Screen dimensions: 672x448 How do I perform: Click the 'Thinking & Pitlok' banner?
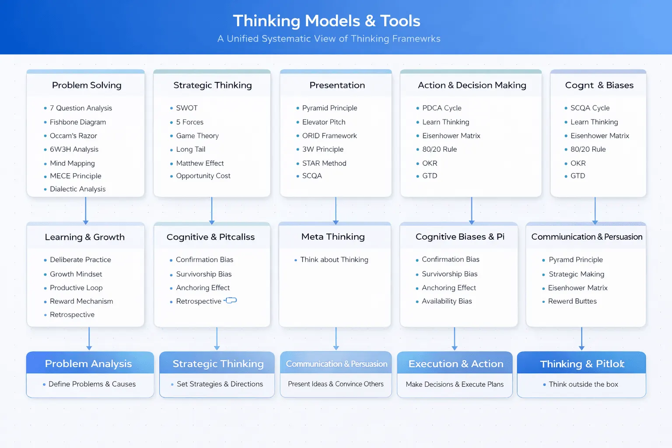click(x=581, y=363)
